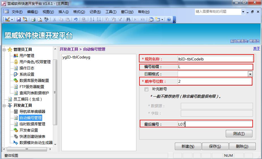Open the 工具(T) menu
The height and width of the screenshot is (159, 262).
[111, 12]
